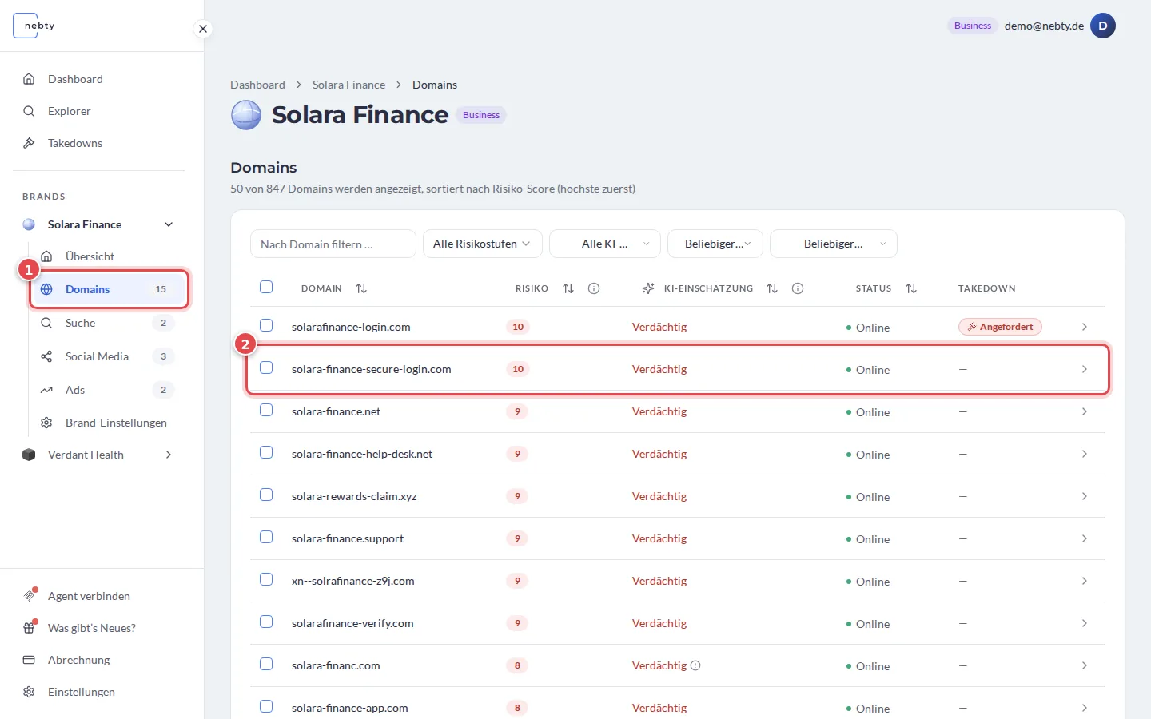Screen dimensions: 1151x719
Task: Open Agent verbinden in the sidebar
Action: click(89, 596)
